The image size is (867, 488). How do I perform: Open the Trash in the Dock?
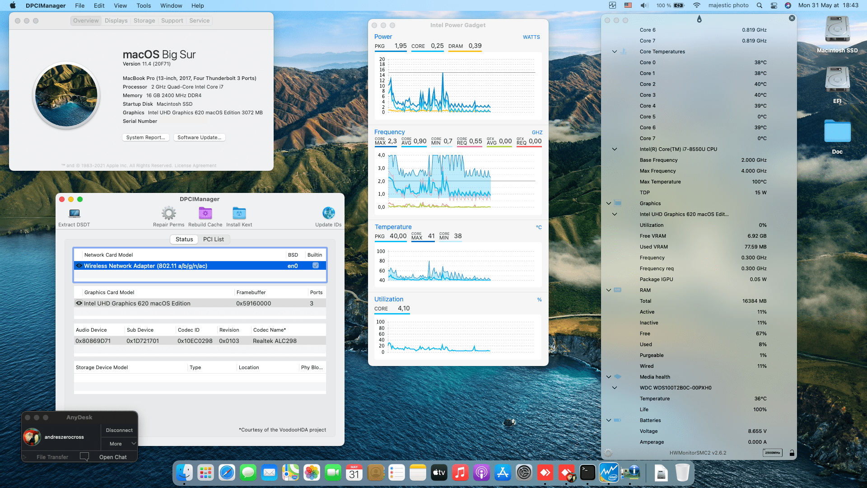click(682, 473)
